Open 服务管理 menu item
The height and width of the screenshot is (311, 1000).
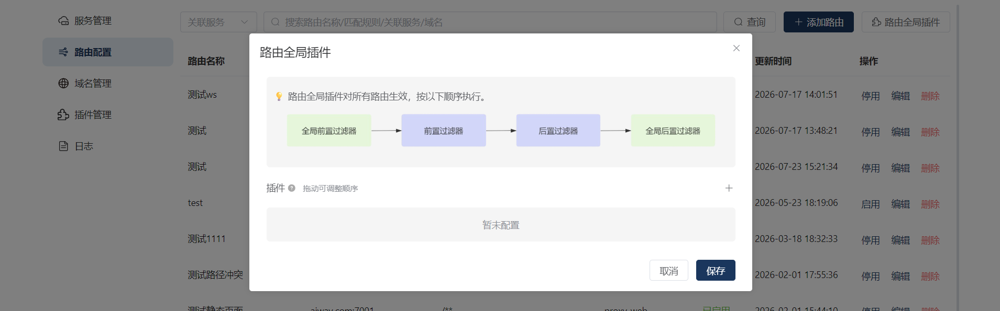point(108,21)
